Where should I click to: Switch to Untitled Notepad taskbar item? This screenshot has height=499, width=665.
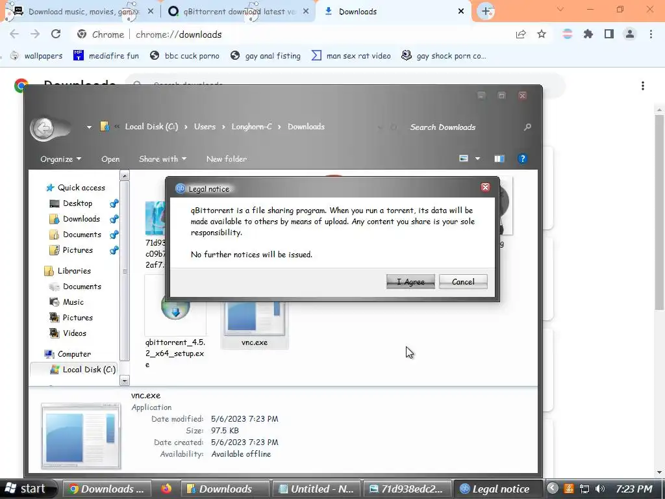coord(316,489)
